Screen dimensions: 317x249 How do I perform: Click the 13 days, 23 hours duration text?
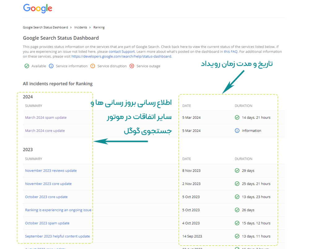[x=256, y=197]
